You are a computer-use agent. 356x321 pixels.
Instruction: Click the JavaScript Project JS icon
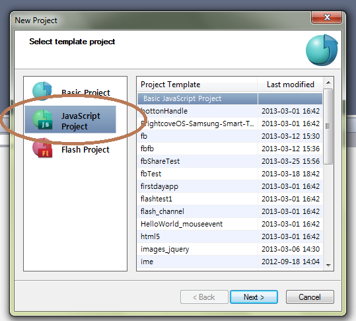coord(42,120)
